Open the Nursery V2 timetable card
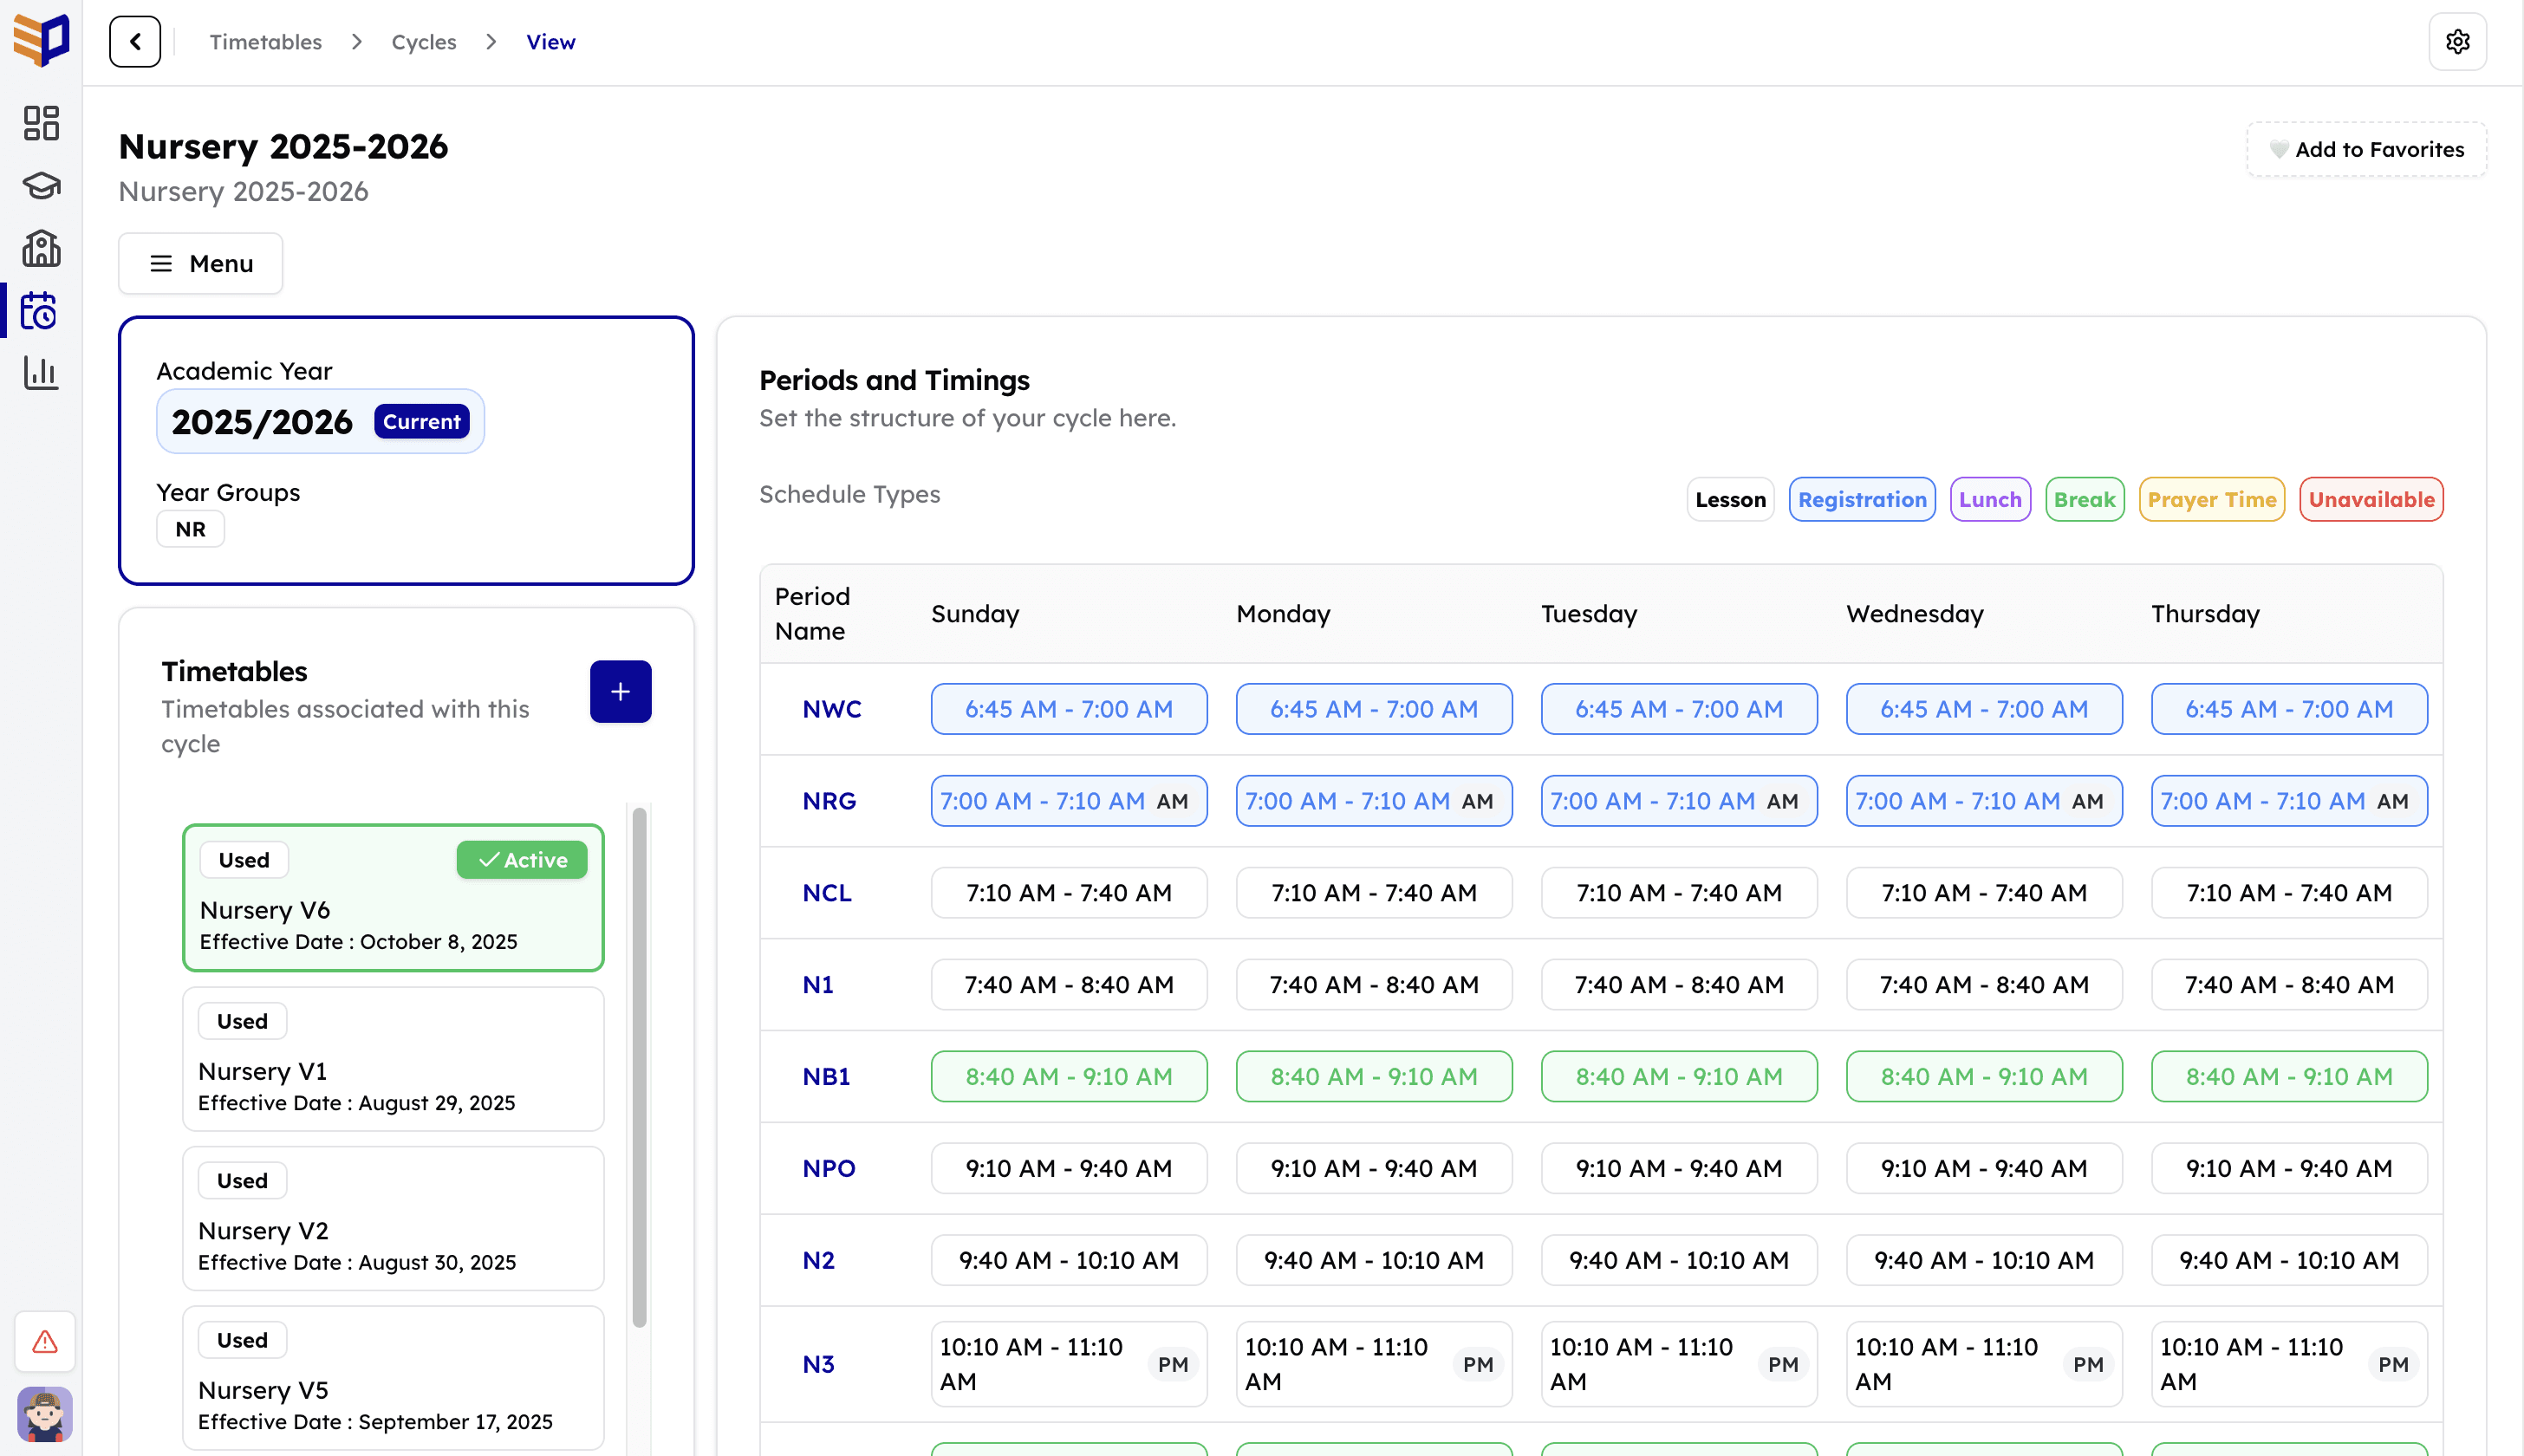This screenshot has height=1456, width=2524. (x=393, y=1218)
